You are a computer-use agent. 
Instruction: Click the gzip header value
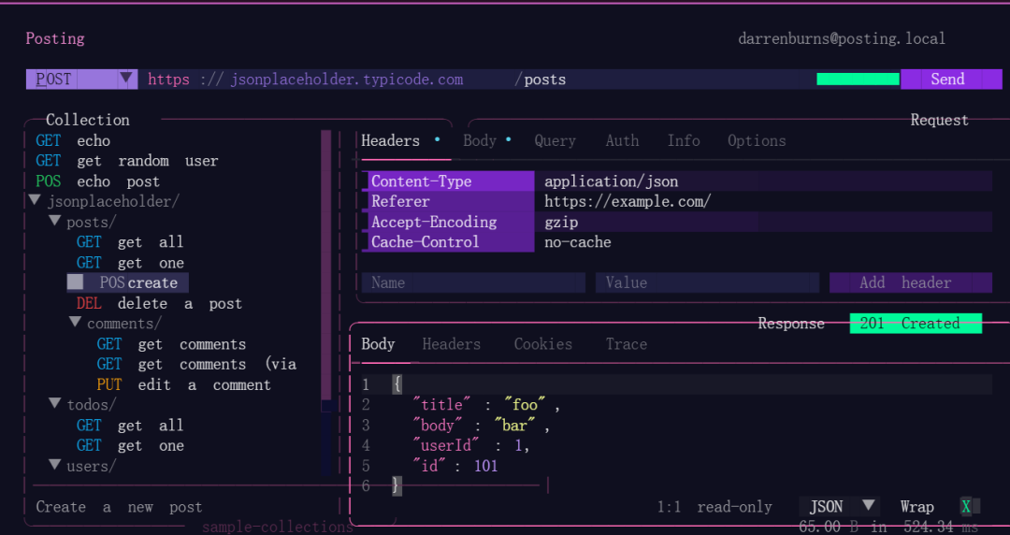561,222
